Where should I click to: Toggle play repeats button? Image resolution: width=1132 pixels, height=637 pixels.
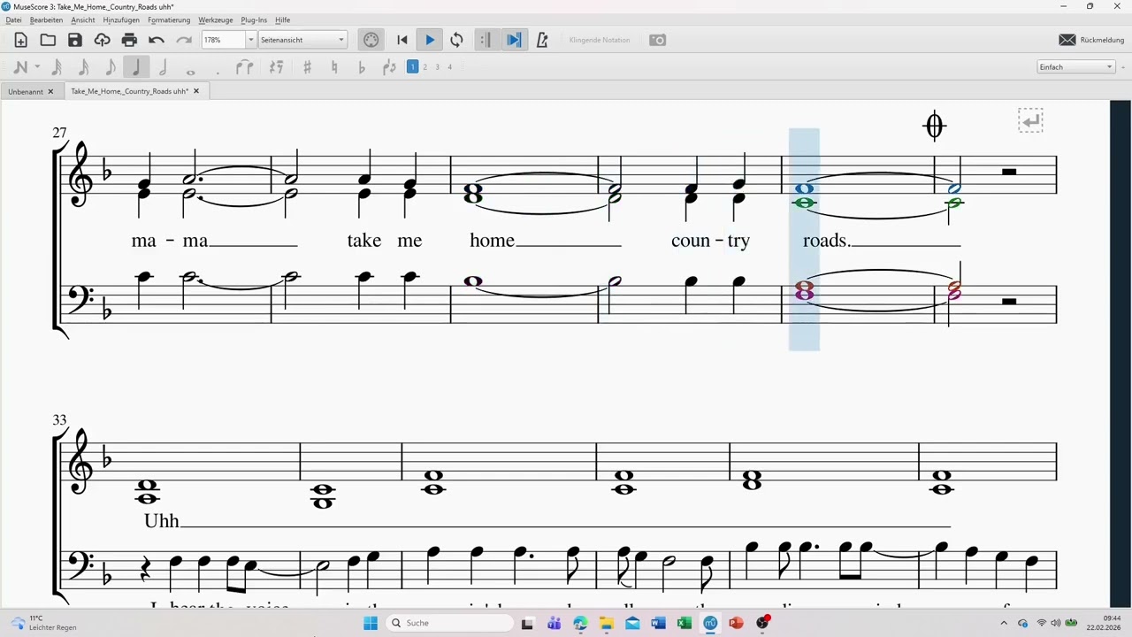[x=486, y=40]
